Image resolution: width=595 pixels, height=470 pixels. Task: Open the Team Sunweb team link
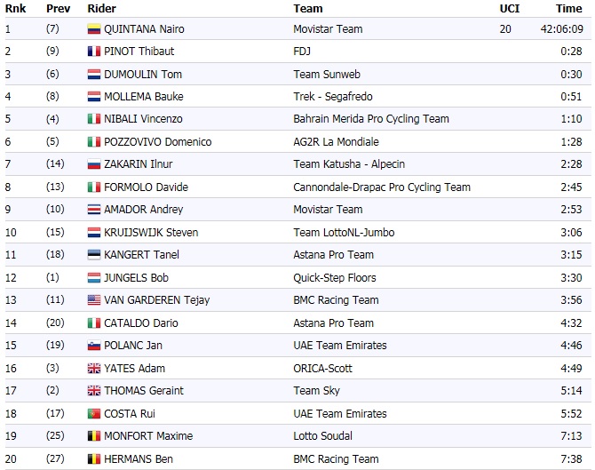point(326,75)
